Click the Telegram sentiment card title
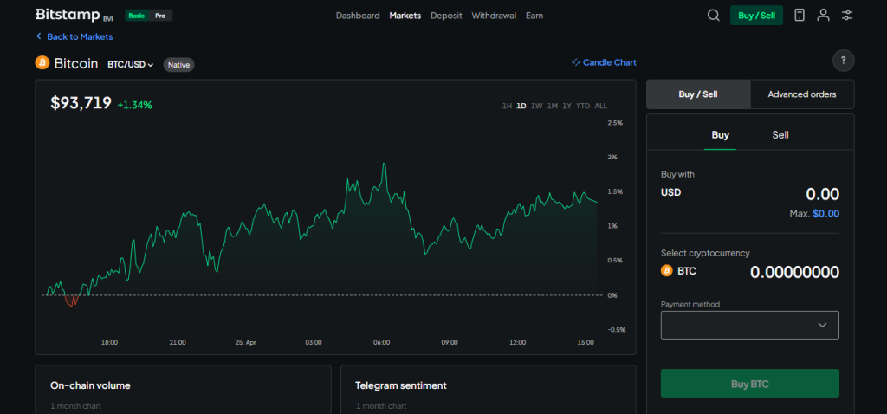 [x=401, y=385]
